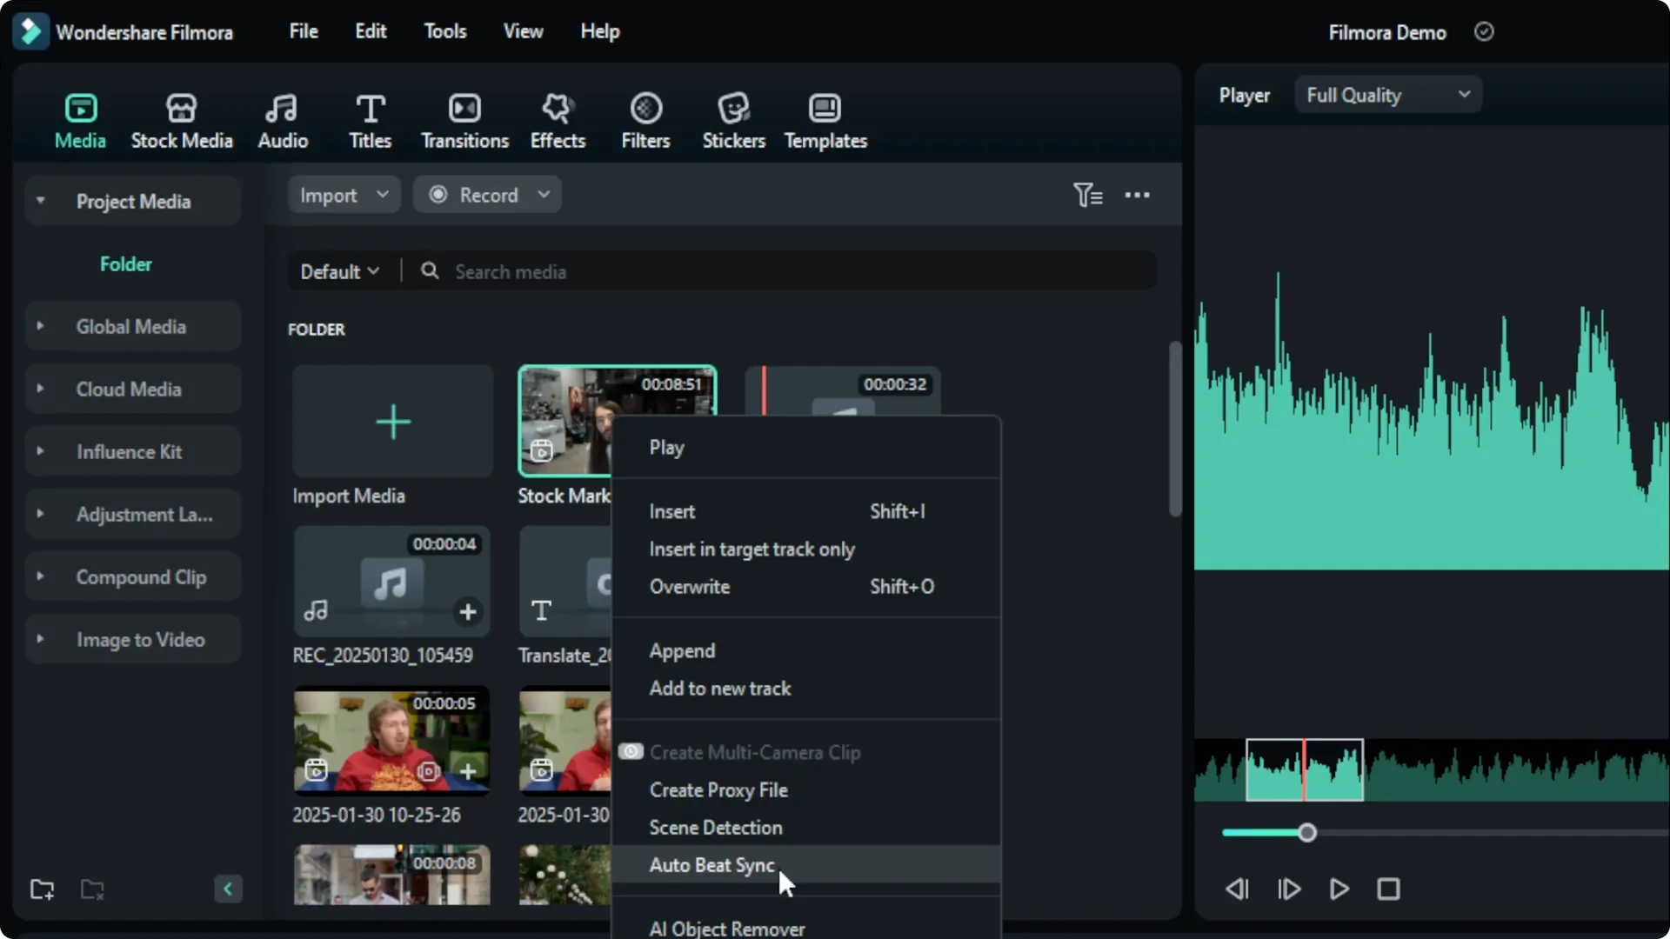The height and width of the screenshot is (939, 1670).
Task: Expand the Global Media folder
Action: click(x=40, y=326)
